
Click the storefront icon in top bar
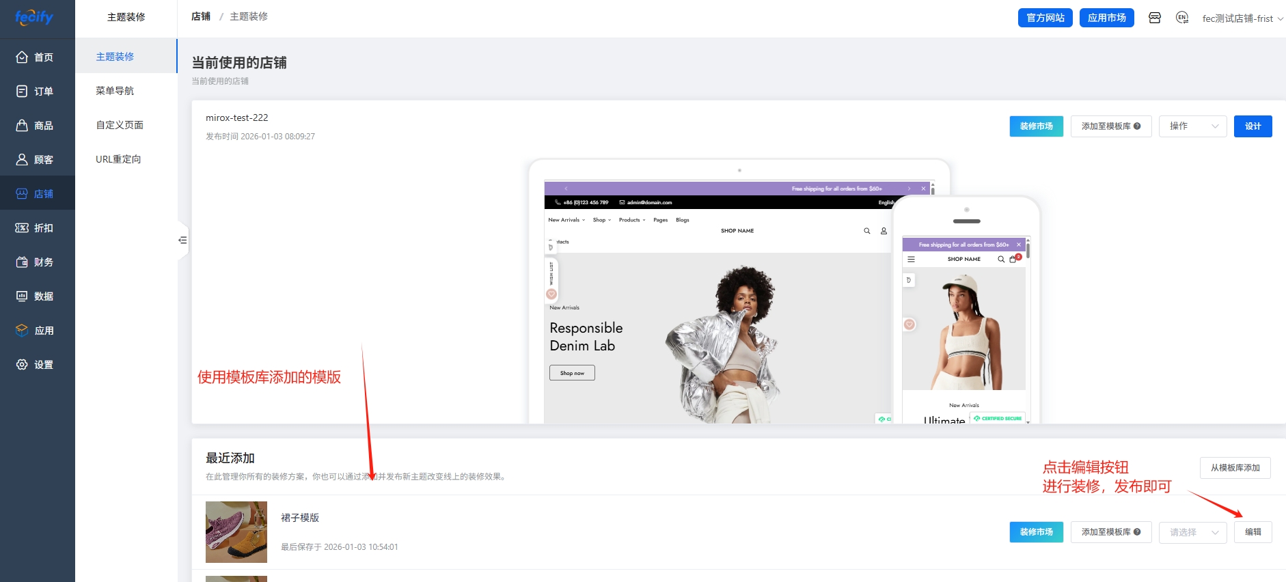point(1155,18)
